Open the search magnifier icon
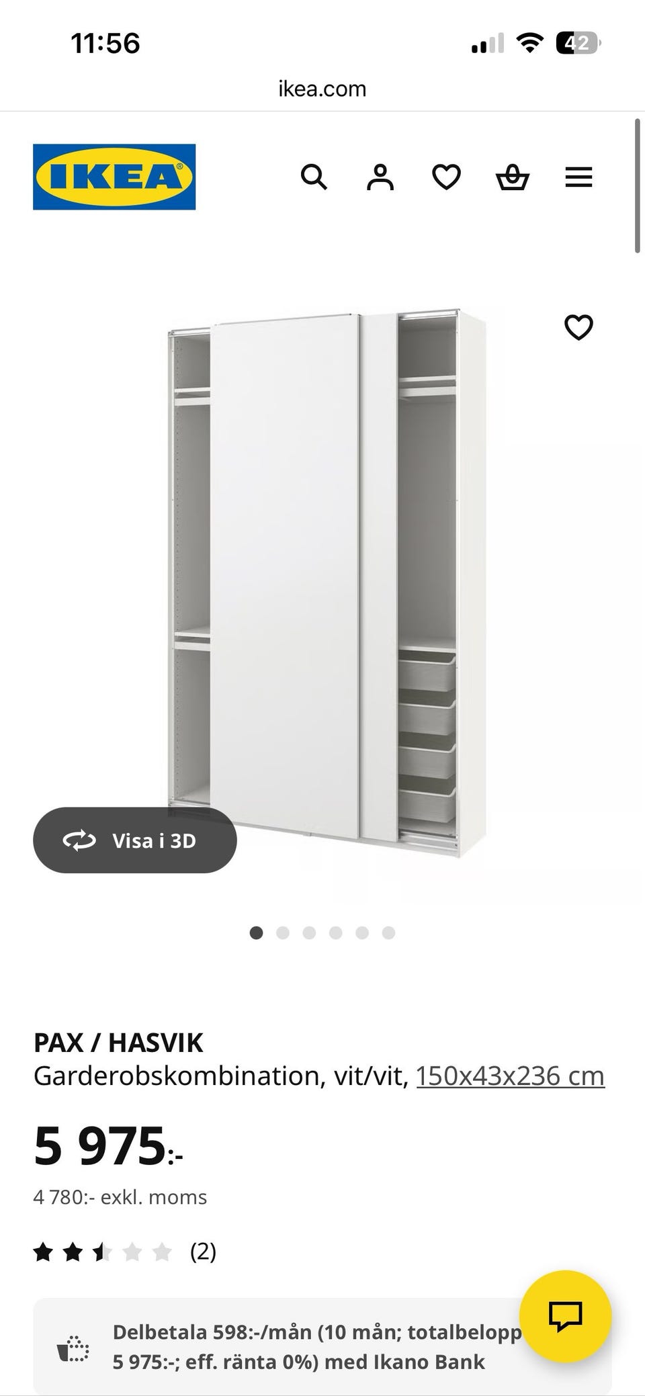Viewport: 645px width, 1396px height. tap(313, 177)
